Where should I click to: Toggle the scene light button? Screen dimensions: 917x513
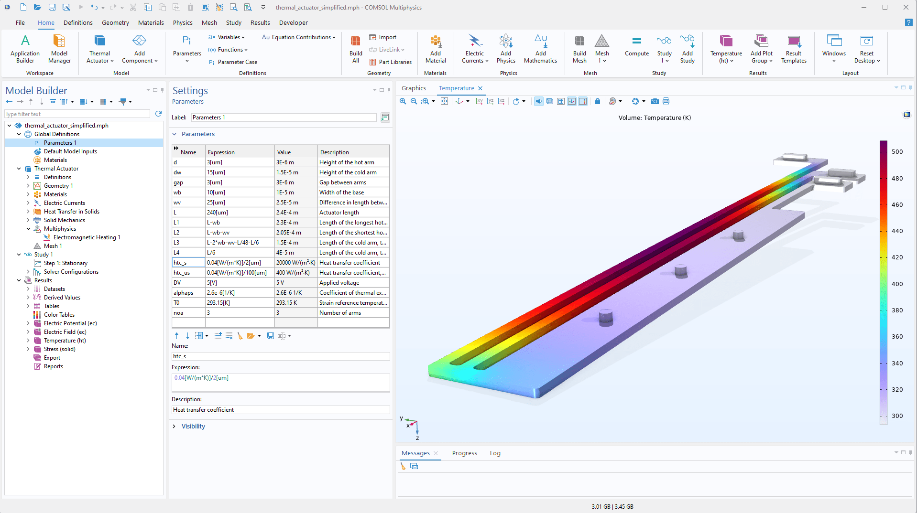point(539,101)
